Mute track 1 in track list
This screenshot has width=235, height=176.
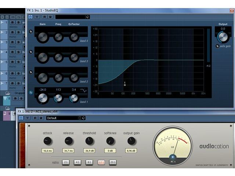(12, 22)
